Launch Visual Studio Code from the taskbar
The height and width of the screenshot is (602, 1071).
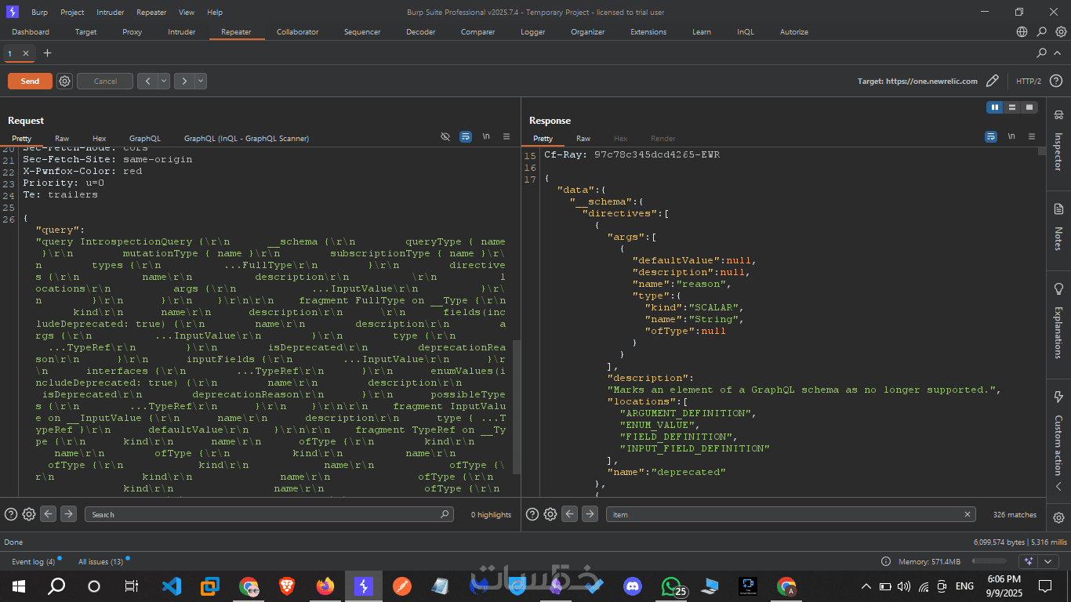pos(171,586)
